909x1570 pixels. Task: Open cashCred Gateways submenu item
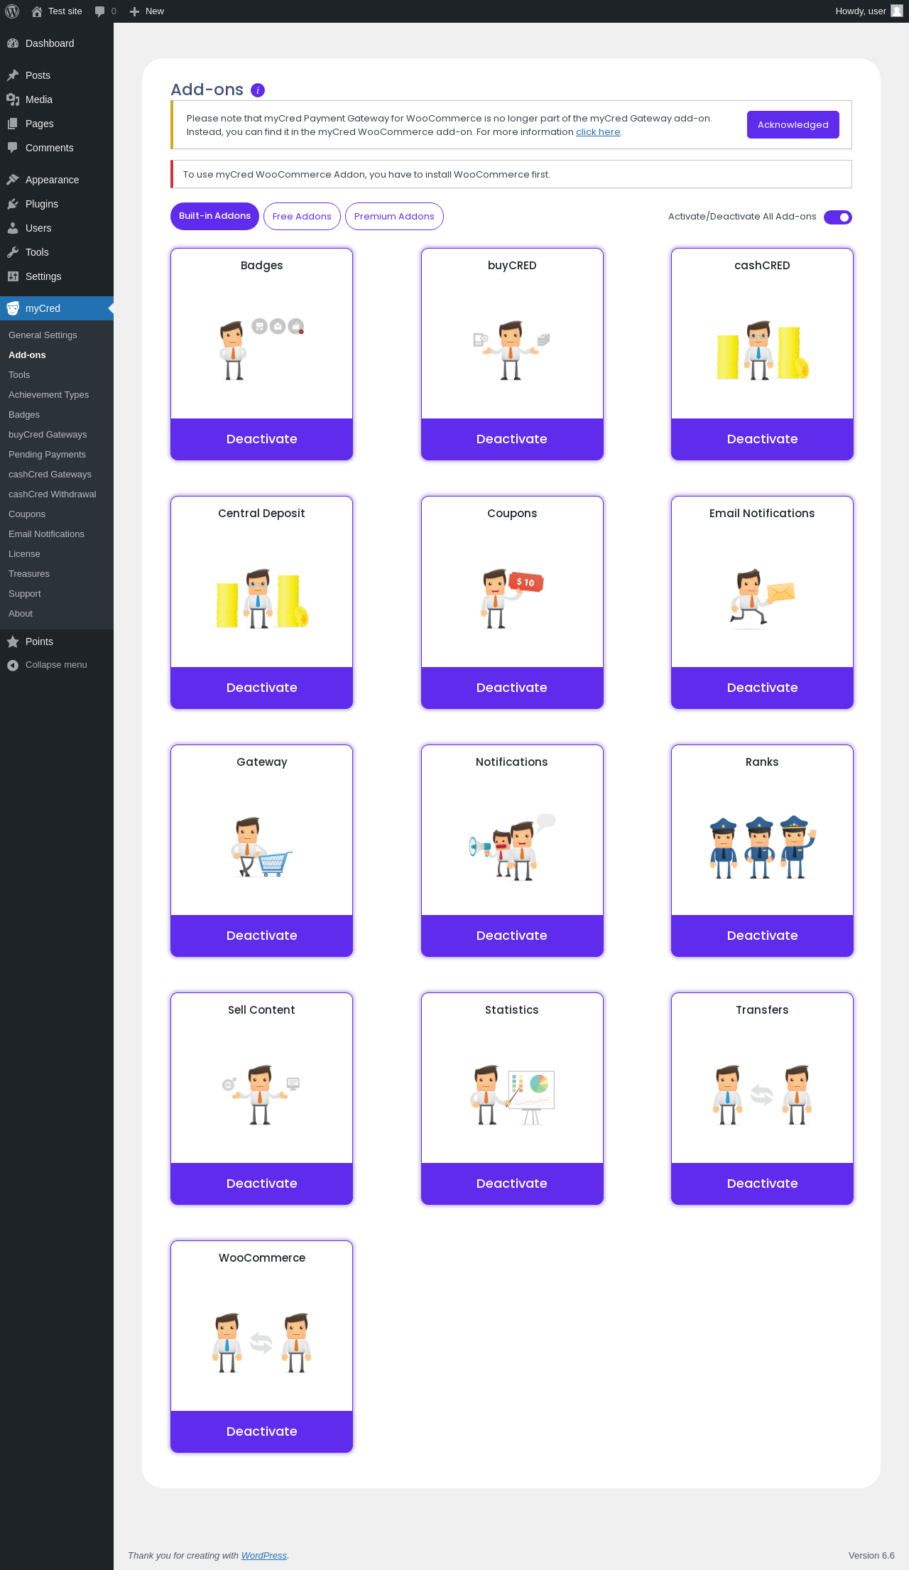point(57,475)
